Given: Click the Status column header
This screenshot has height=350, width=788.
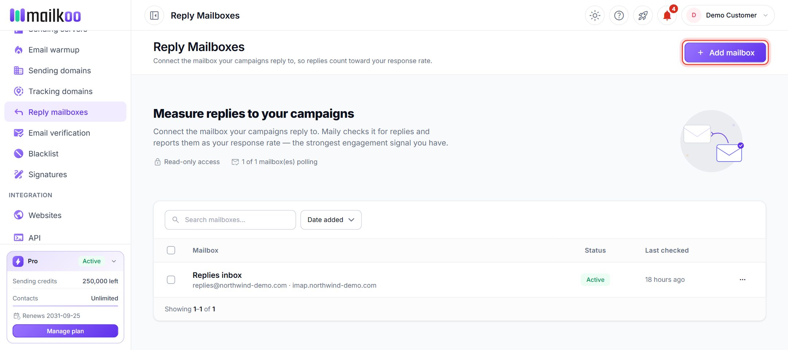Looking at the screenshot, I should pos(595,250).
